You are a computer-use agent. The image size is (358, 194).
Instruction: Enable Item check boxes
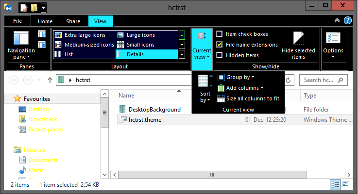pyautogui.click(x=220, y=34)
